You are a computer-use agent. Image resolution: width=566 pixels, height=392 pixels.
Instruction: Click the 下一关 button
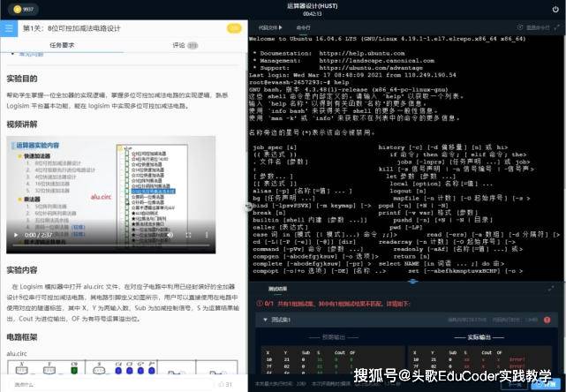[515, 384]
